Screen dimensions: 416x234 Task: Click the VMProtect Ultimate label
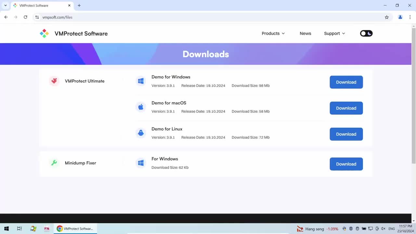(x=84, y=81)
